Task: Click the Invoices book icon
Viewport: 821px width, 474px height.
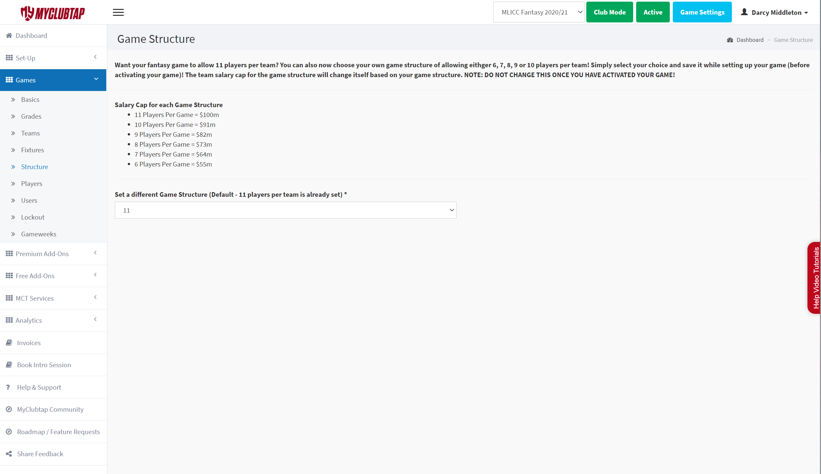Action: (9, 343)
